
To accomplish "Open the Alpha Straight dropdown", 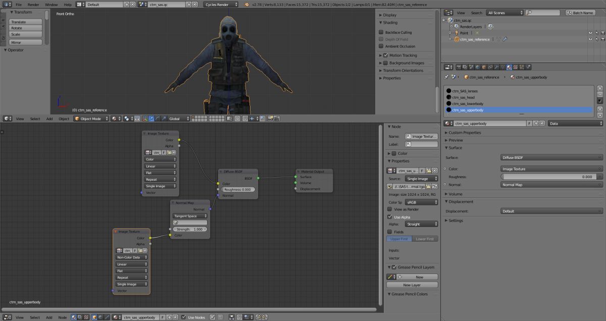I will [422, 224].
